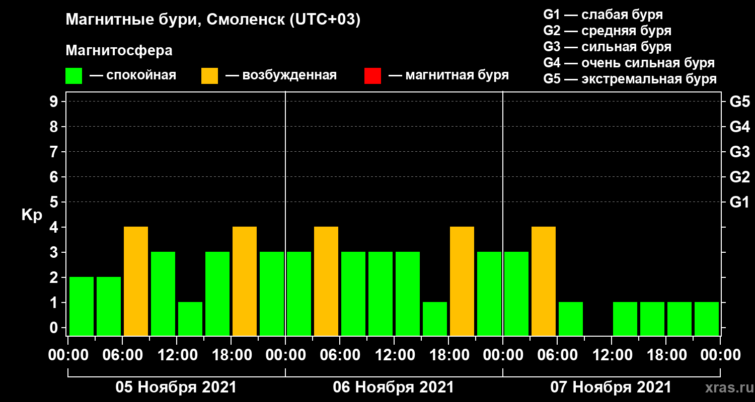Click the 18:00–21:00 orange bar on 06 Ноября
Image resolution: width=755 pixels, height=402 pixels.
click(462, 281)
